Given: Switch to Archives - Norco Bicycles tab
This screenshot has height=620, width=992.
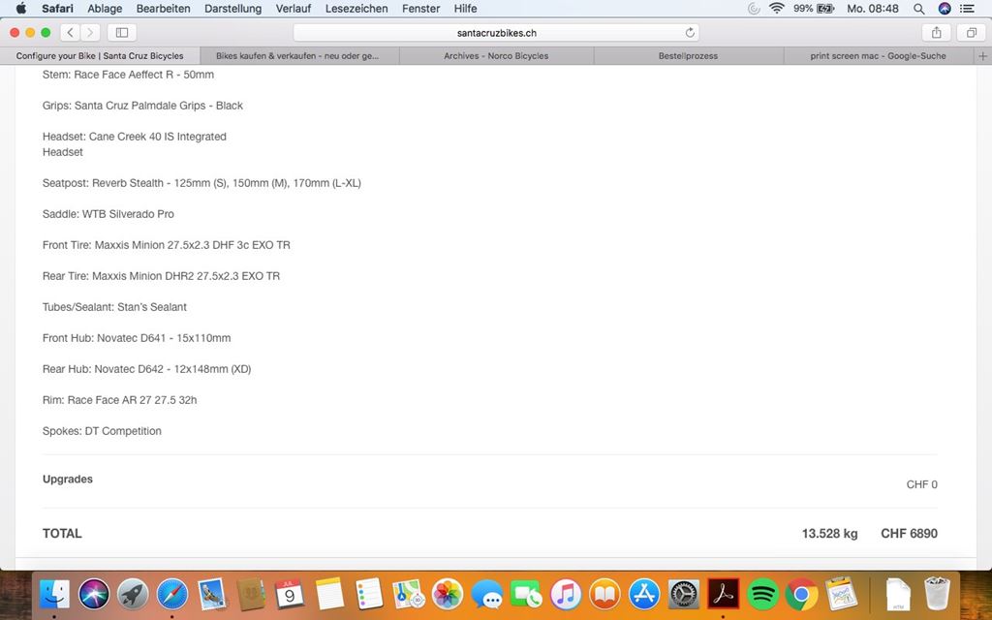Looking at the screenshot, I should tap(496, 56).
